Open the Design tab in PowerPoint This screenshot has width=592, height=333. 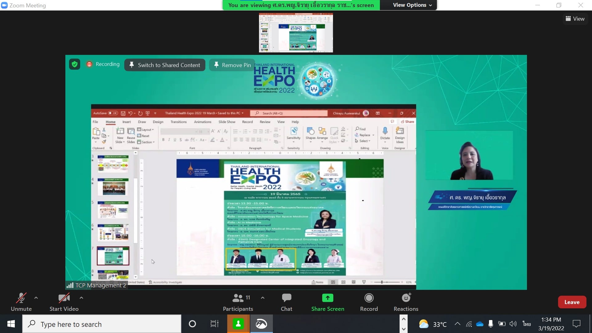click(158, 122)
